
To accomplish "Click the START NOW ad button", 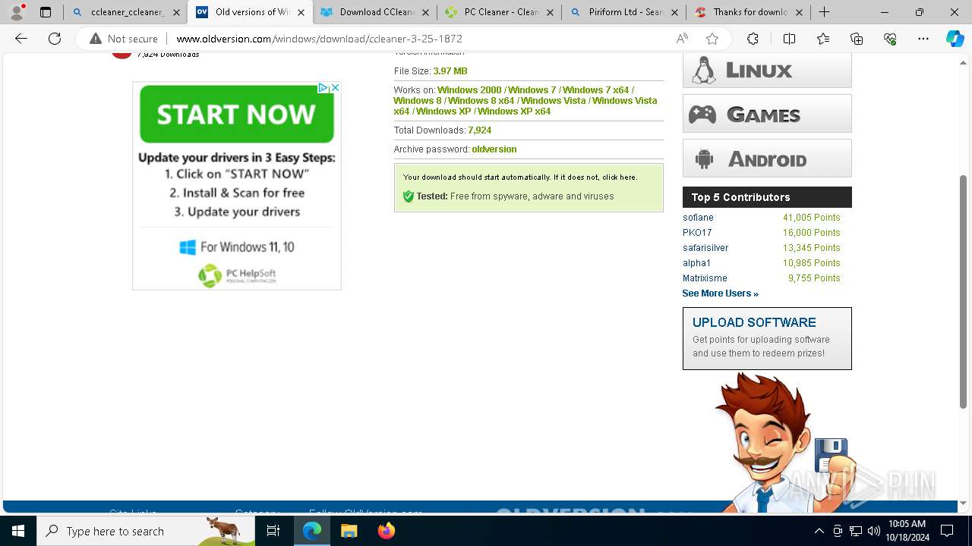I will point(236,115).
